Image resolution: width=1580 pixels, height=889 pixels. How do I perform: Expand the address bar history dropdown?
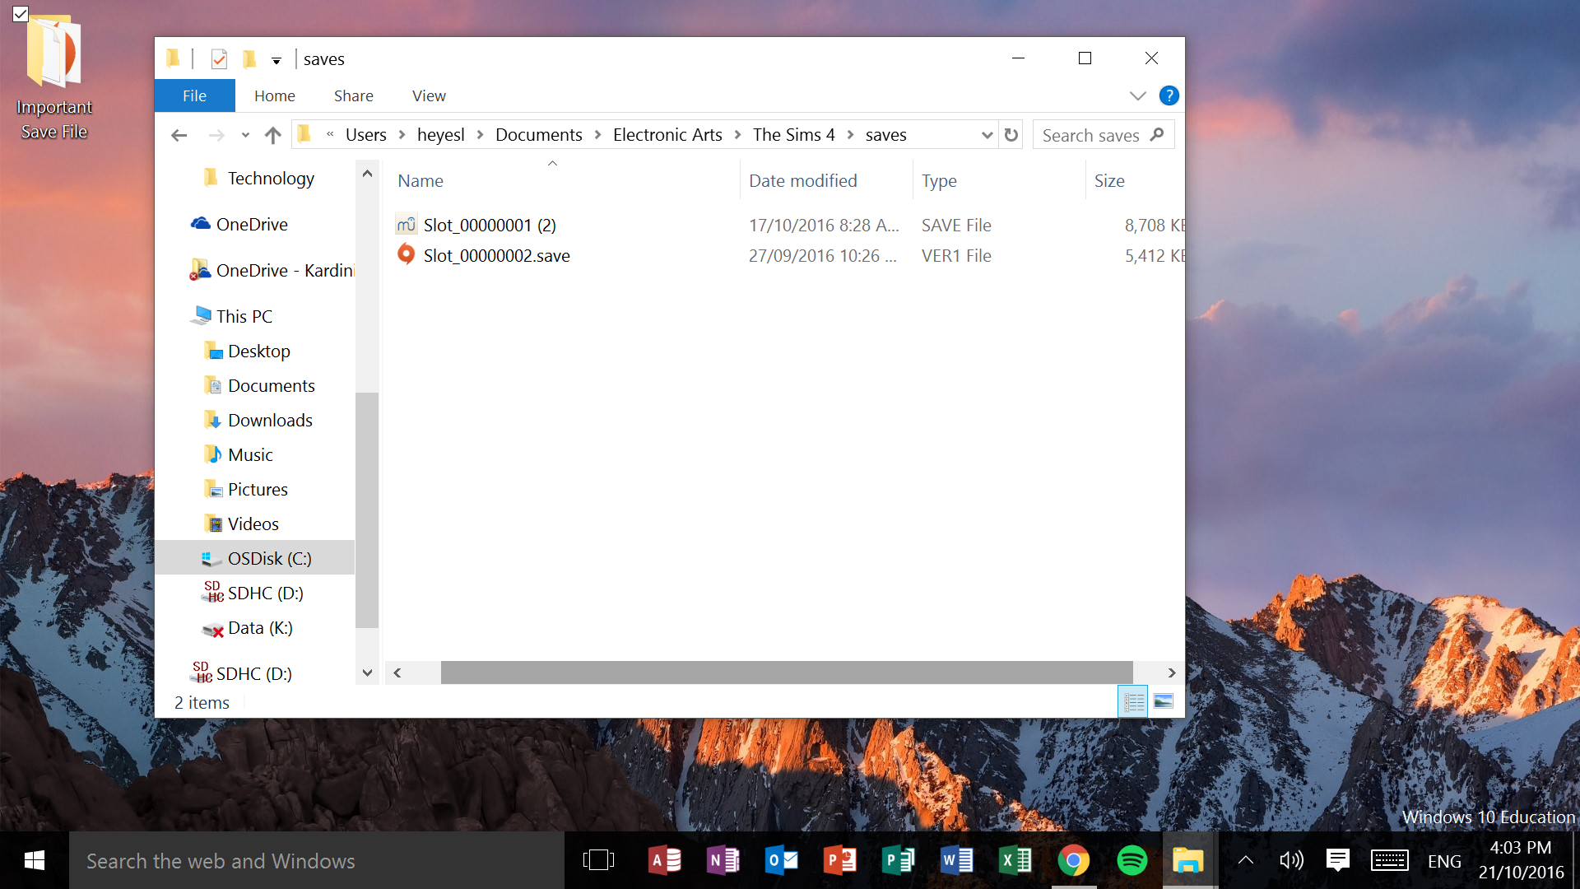click(x=987, y=135)
